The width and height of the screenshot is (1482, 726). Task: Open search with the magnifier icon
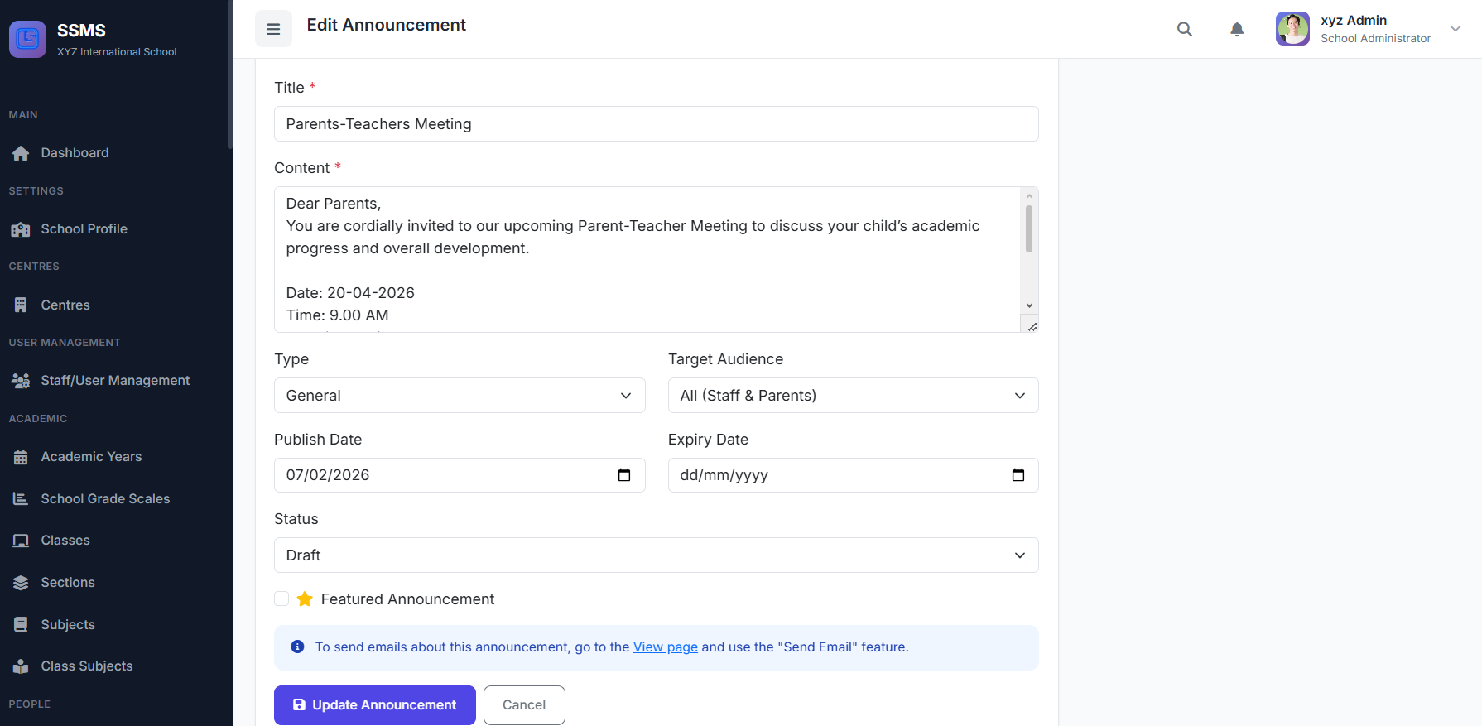tap(1185, 29)
